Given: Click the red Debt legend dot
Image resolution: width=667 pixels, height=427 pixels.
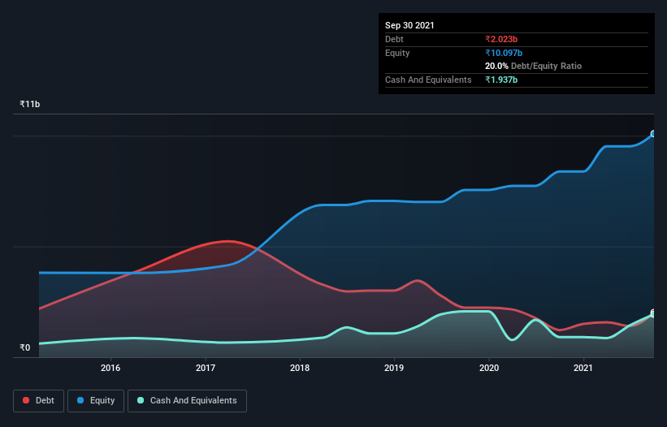Looking at the screenshot, I should [x=26, y=400].
